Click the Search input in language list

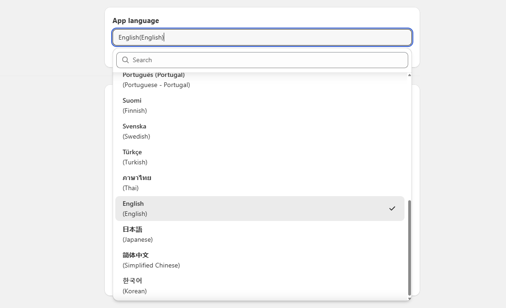point(262,60)
